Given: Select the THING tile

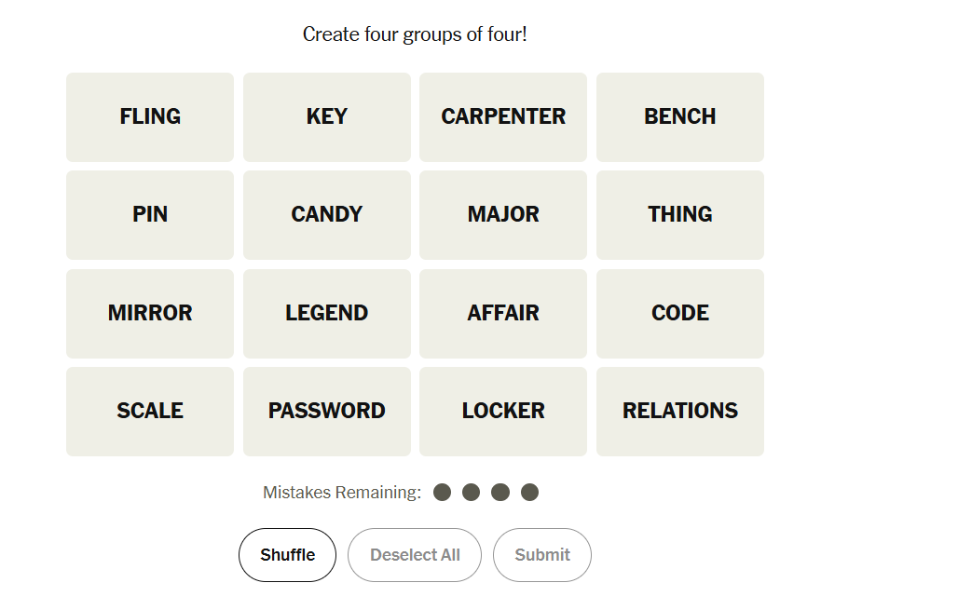Looking at the screenshot, I should tap(680, 215).
